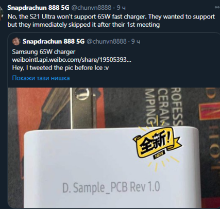220x209 pixels.
Task: Open the weibointl.api.weibo.com share link
Action: 72,60
